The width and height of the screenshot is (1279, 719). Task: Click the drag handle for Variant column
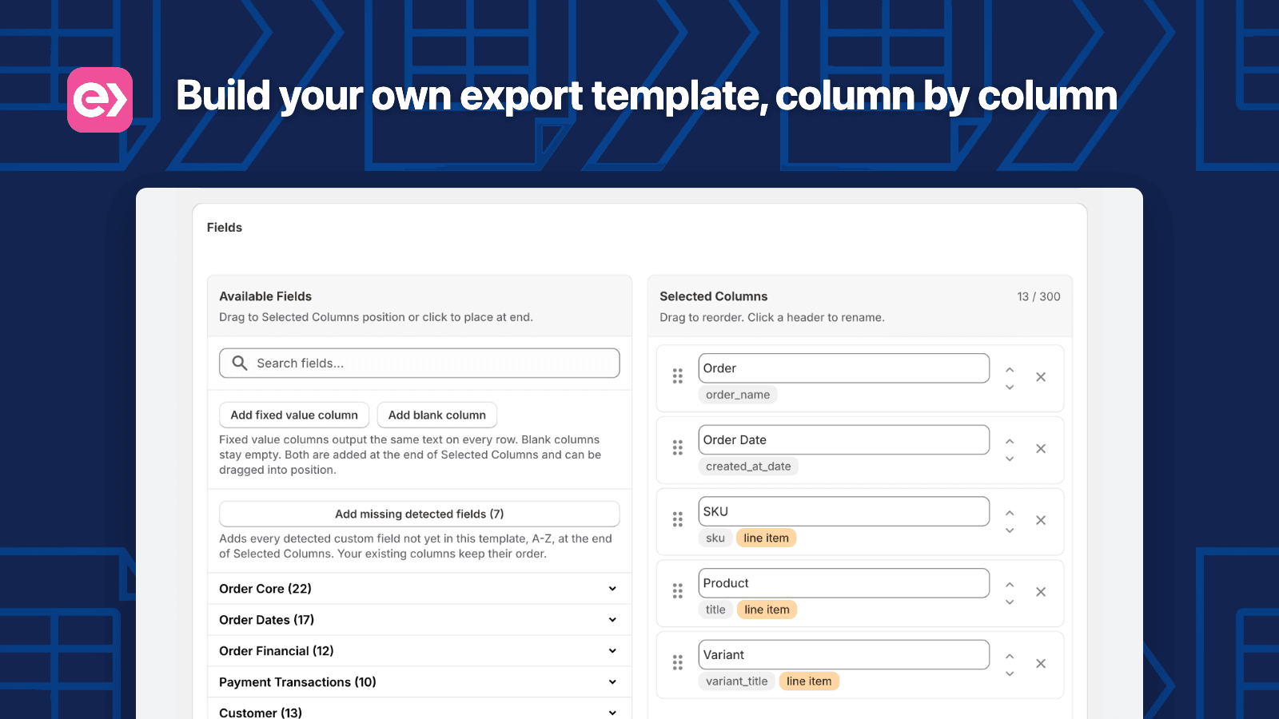678,663
